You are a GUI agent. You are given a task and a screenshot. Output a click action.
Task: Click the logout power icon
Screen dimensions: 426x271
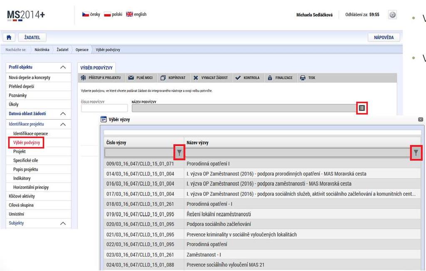click(x=392, y=15)
